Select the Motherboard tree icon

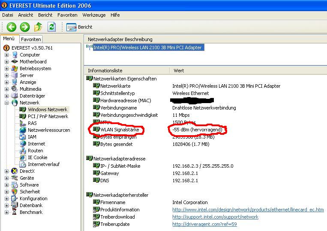(15, 62)
